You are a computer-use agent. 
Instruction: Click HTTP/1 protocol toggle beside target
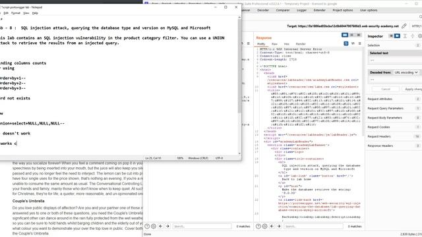pos(416,26)
